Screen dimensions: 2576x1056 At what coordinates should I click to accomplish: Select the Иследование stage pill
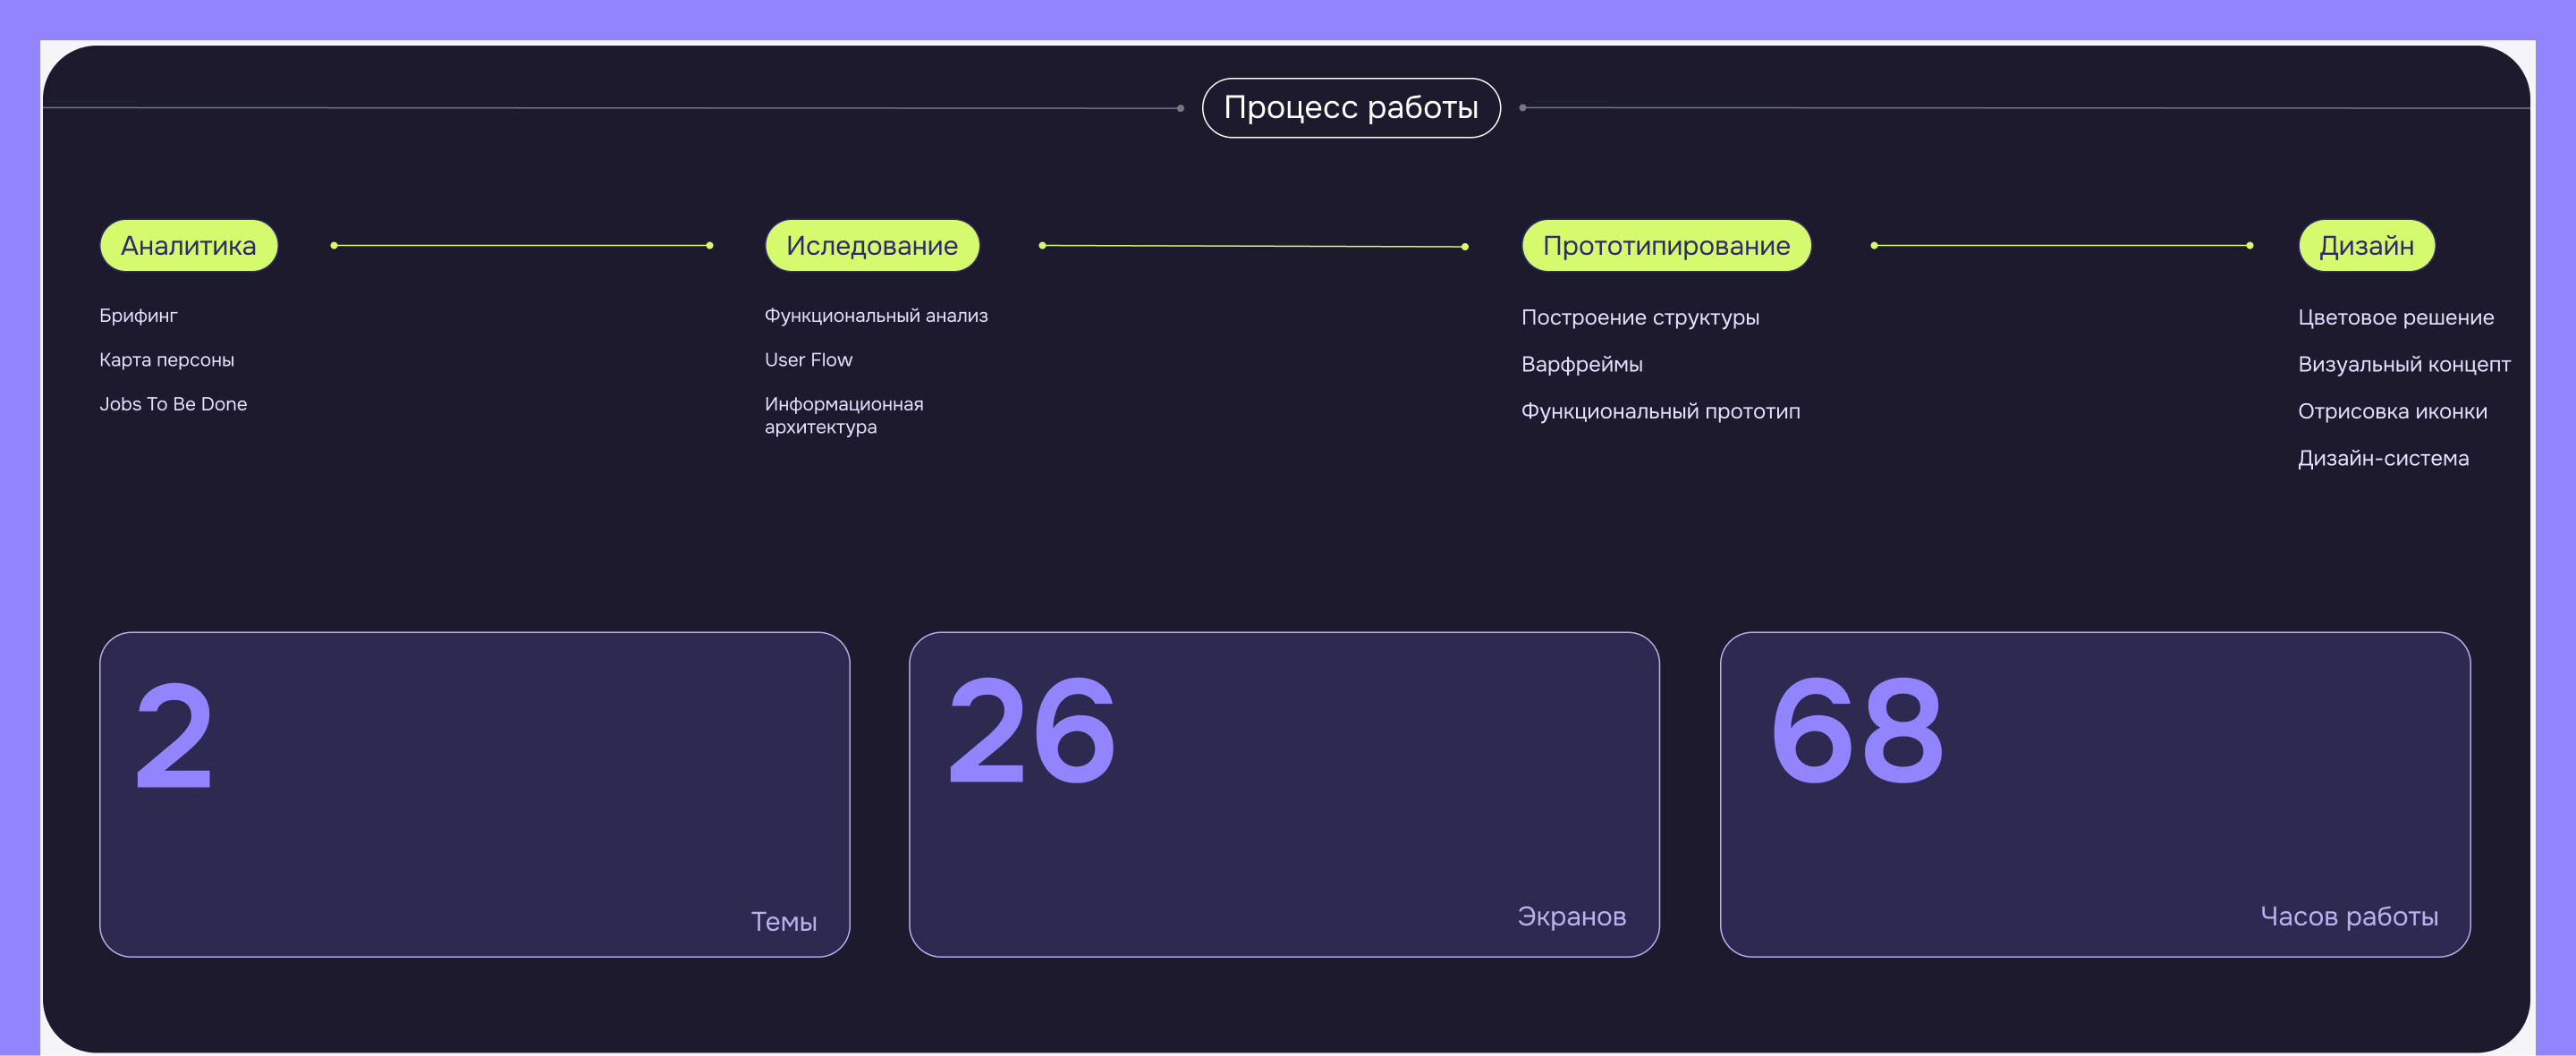pyautogui.click(x=872, y=244)
